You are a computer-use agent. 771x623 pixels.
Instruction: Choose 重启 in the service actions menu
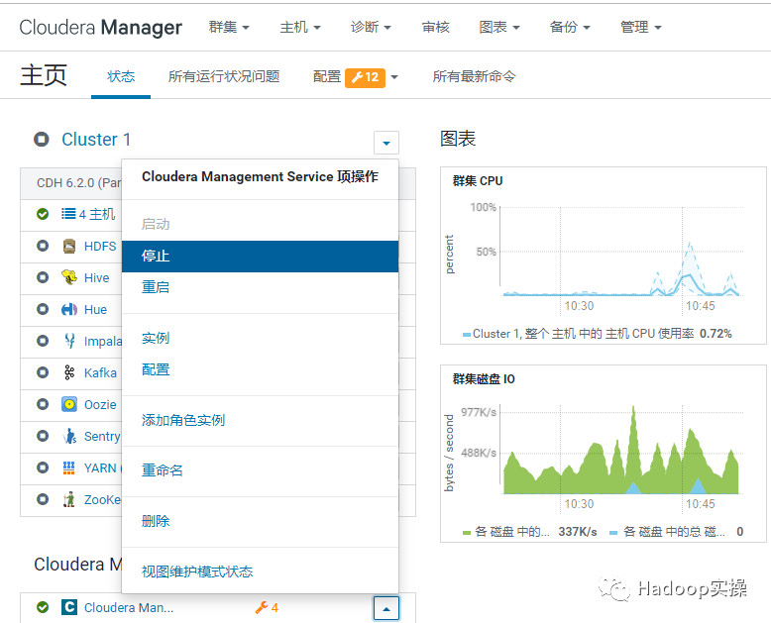tap(156, 287)
